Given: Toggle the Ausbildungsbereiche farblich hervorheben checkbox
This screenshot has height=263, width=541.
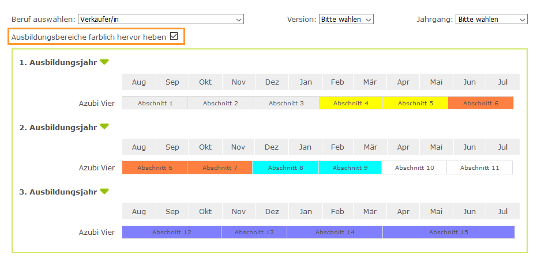Looking at the screenshot, I should [174, 37].
